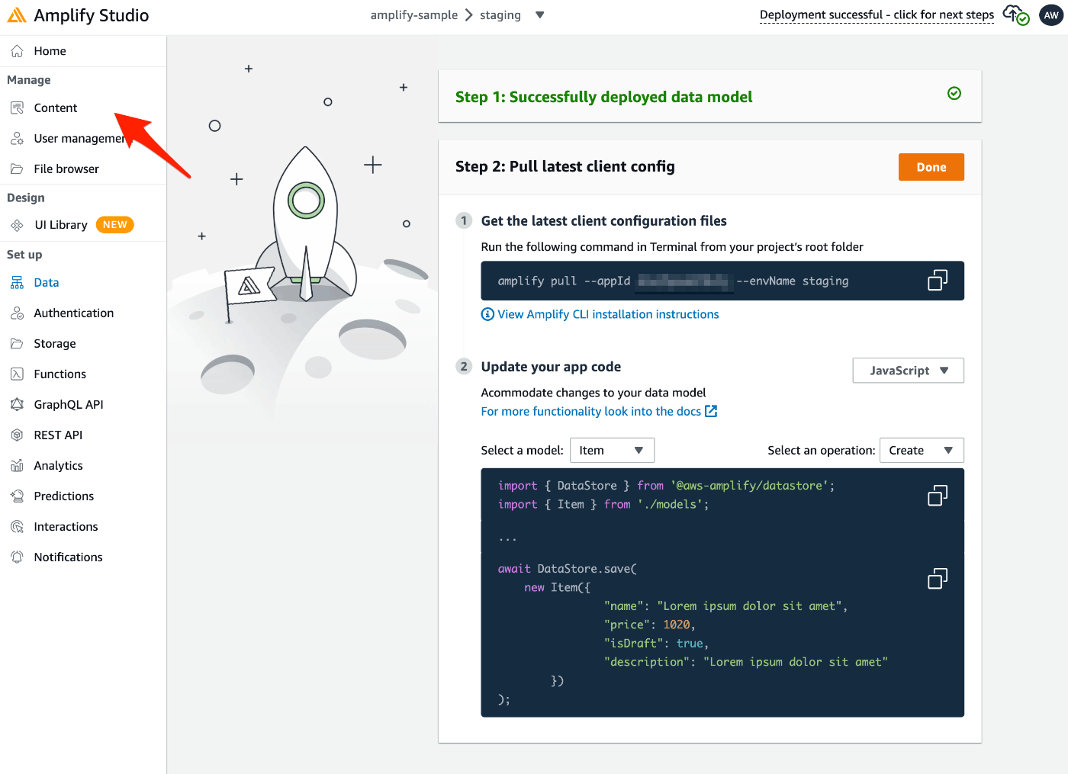Screen dimensions: 1068x774
Task: Click the Amplify Studio logo icon
Action: coord(17,15)
